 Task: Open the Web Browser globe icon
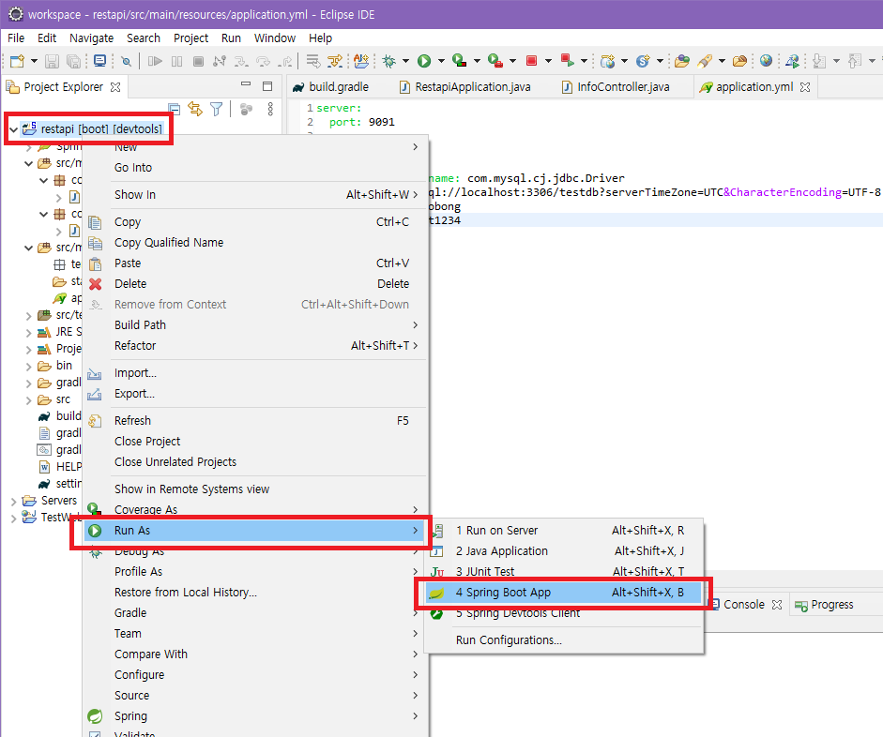coord(766,61)
